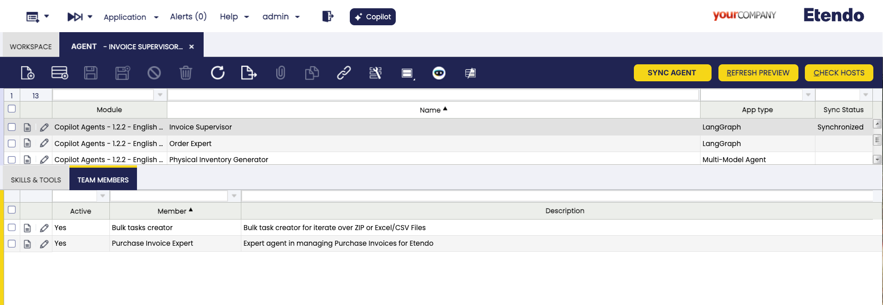Open the admin user dropdown

pos(281,17)
